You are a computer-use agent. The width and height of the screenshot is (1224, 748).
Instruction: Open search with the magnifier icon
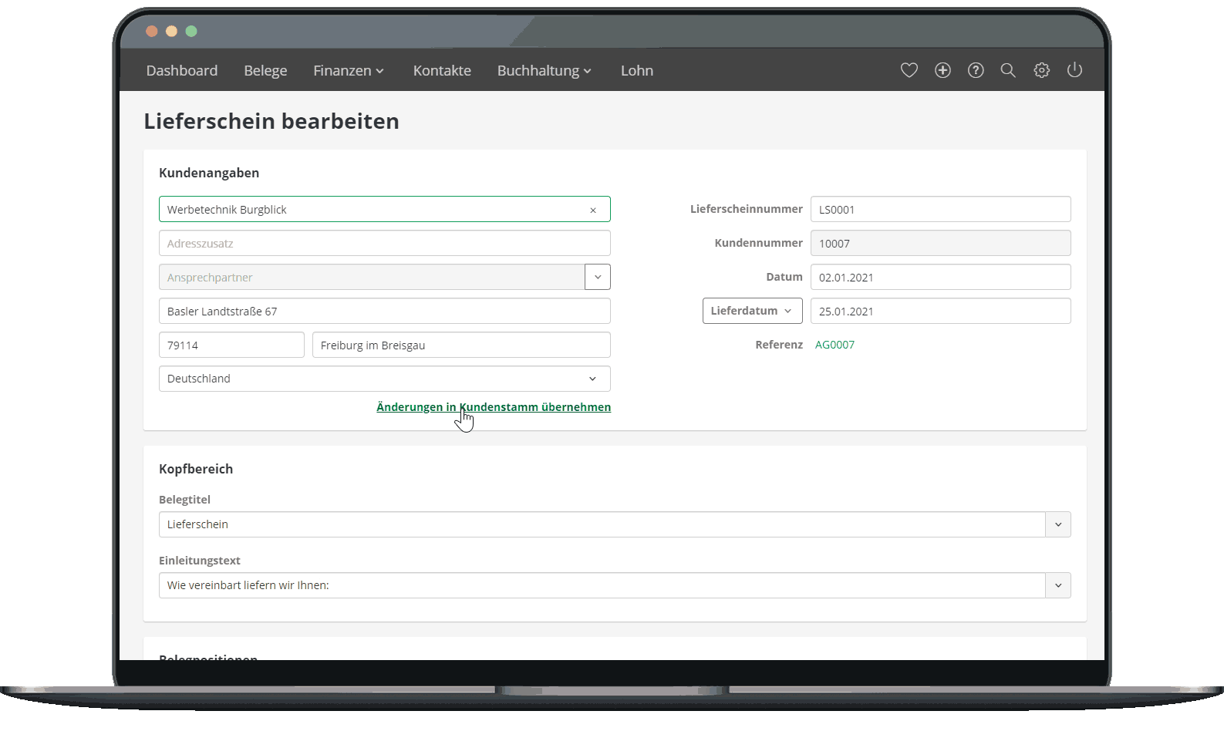(1008, 70)
